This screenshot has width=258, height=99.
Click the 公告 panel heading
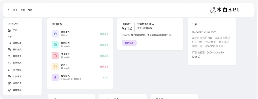195,24
